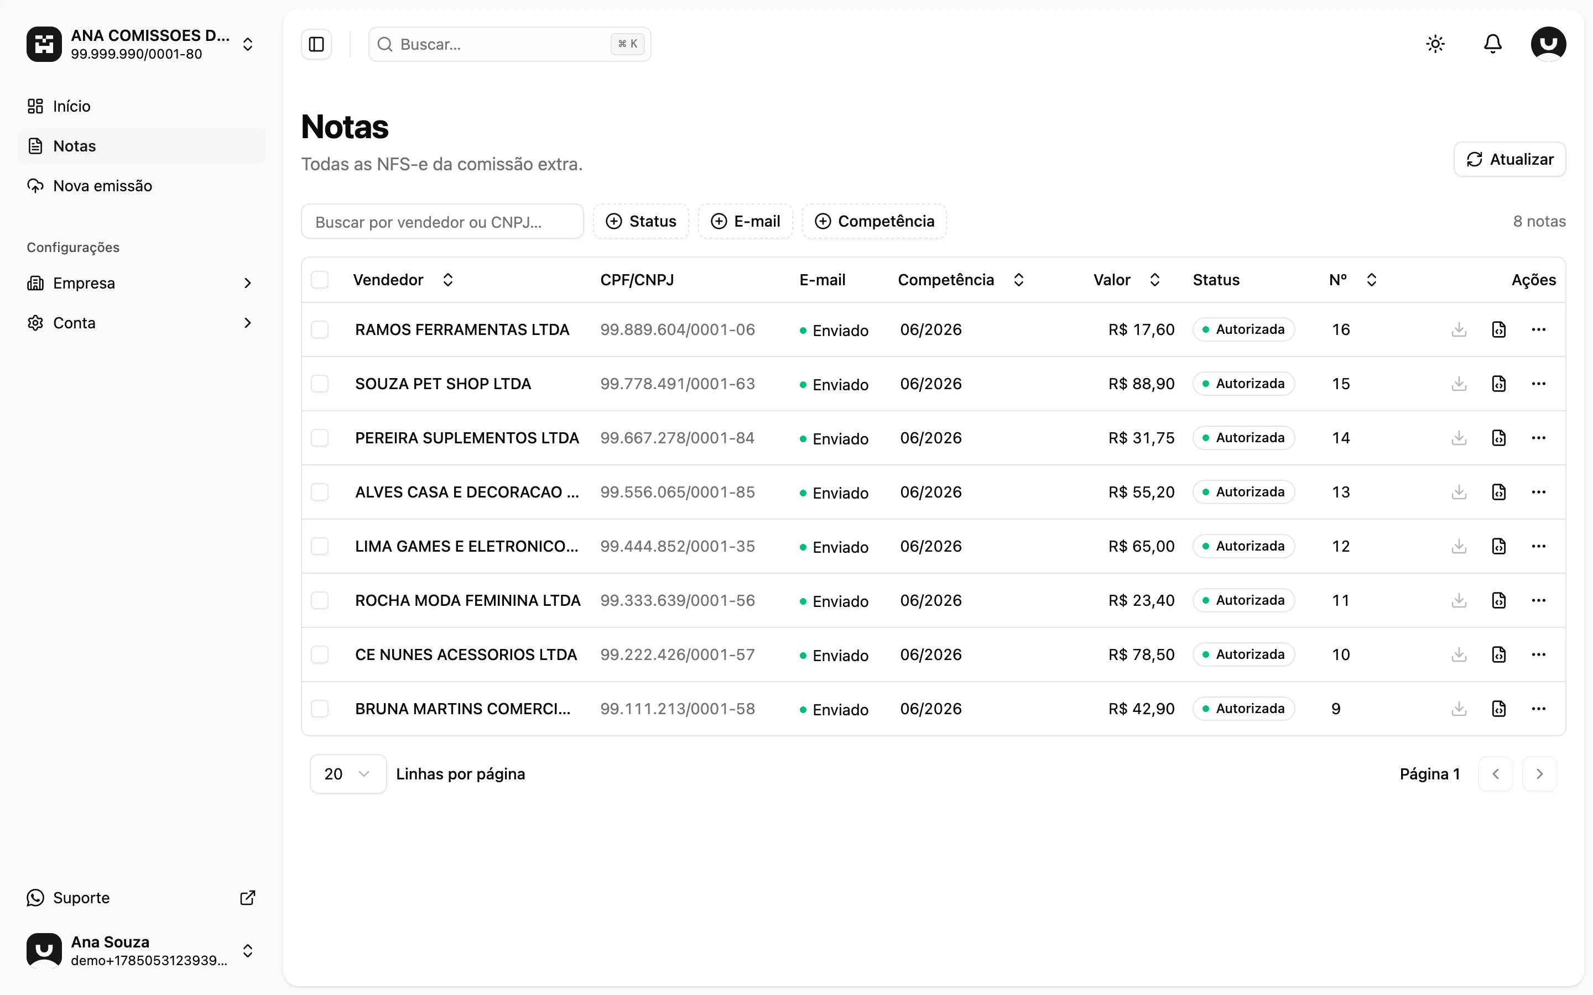This screenshot has height=995, width=1593.
Task: Open more actions for BRUNA MARTINS COMERCI
Action: [1538, 709]
